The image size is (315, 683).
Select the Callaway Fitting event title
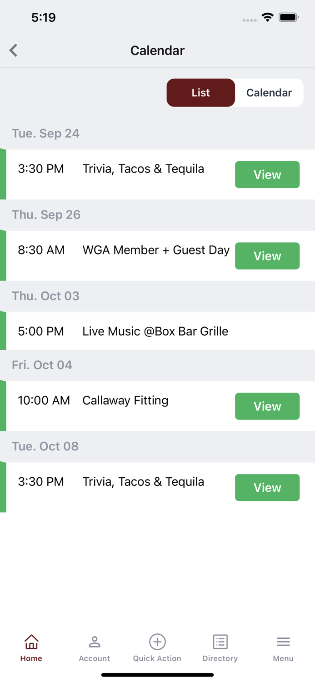click(125, 400)
